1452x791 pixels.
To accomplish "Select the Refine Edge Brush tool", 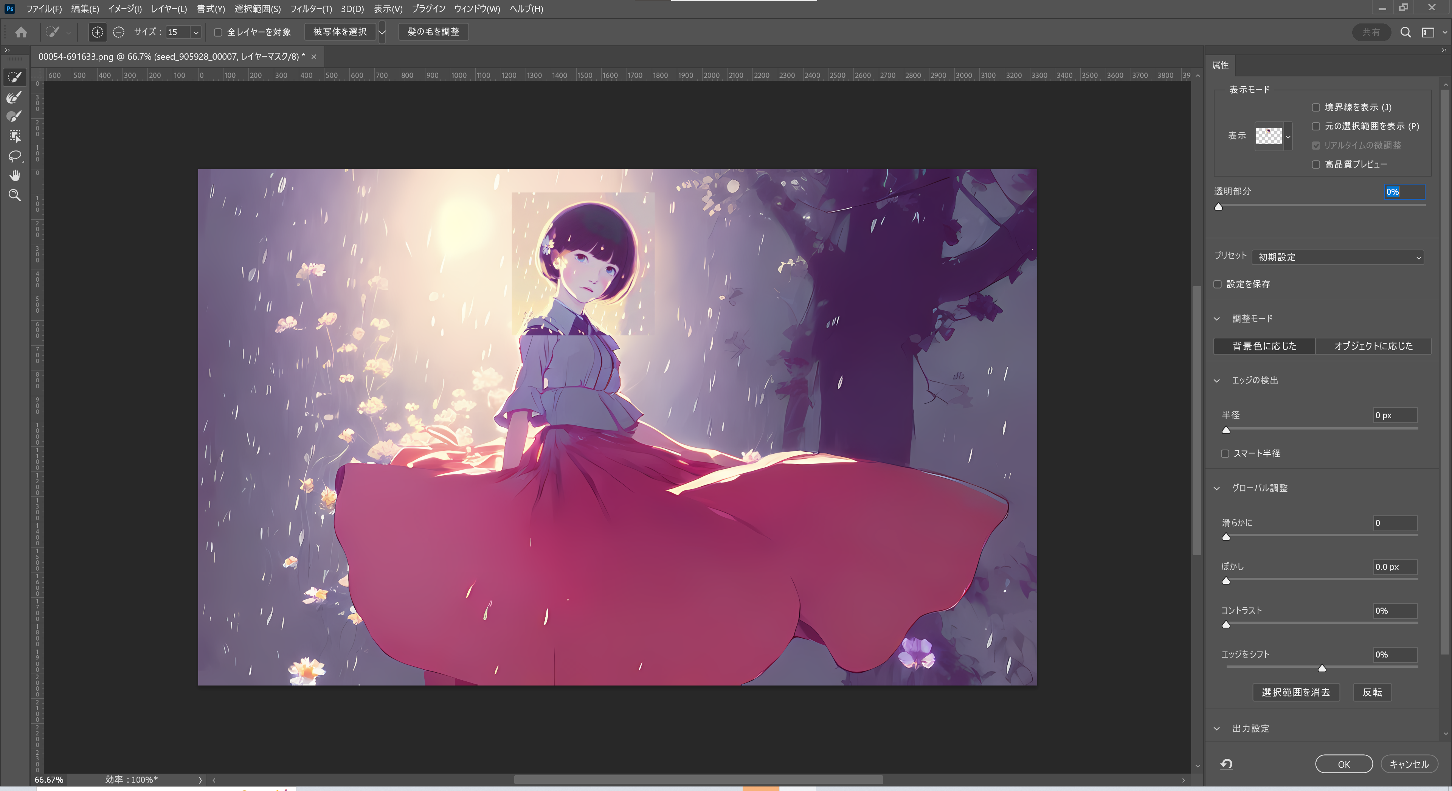I will tap(15, 96).
